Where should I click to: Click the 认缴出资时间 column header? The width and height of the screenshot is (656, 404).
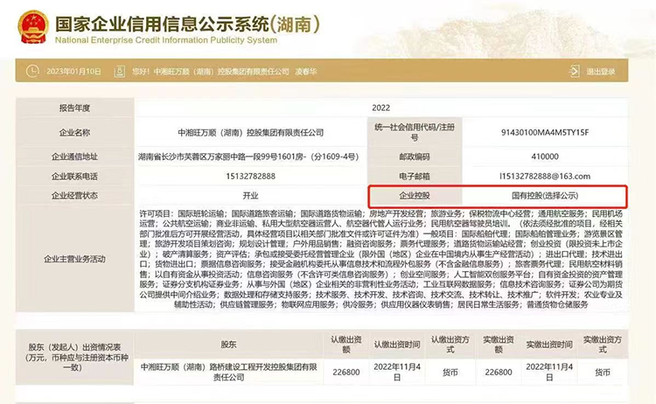(x=396, y=345)
